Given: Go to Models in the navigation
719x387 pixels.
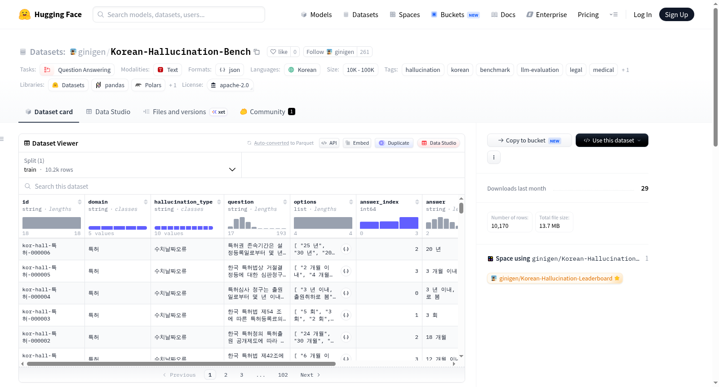Looking at the screenshot, I should point(316,14).
